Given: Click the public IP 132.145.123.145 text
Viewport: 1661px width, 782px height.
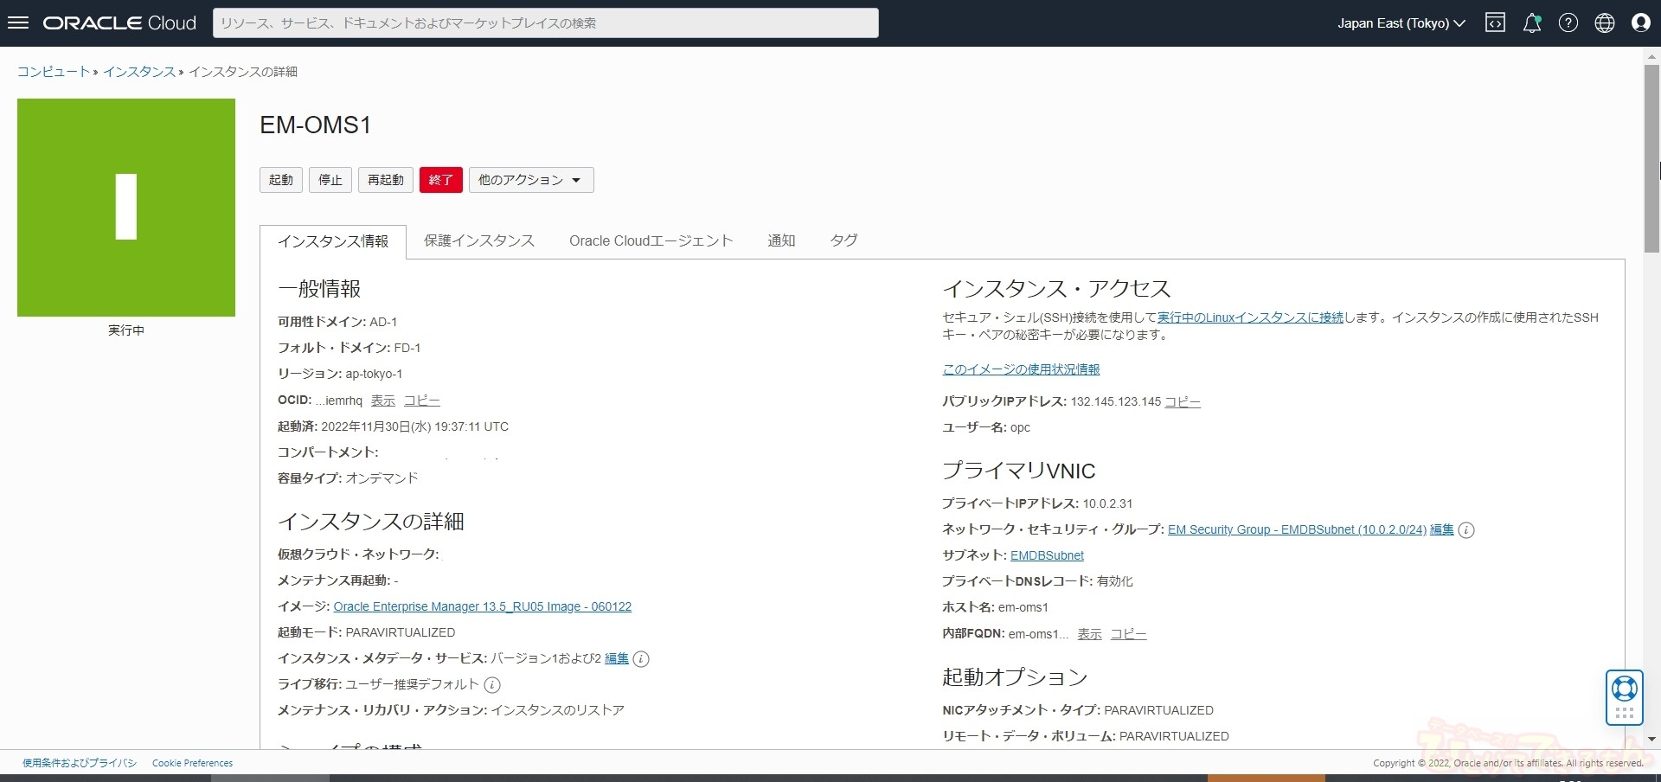Looking at the screenshot, I should (x=1116, y=401).
